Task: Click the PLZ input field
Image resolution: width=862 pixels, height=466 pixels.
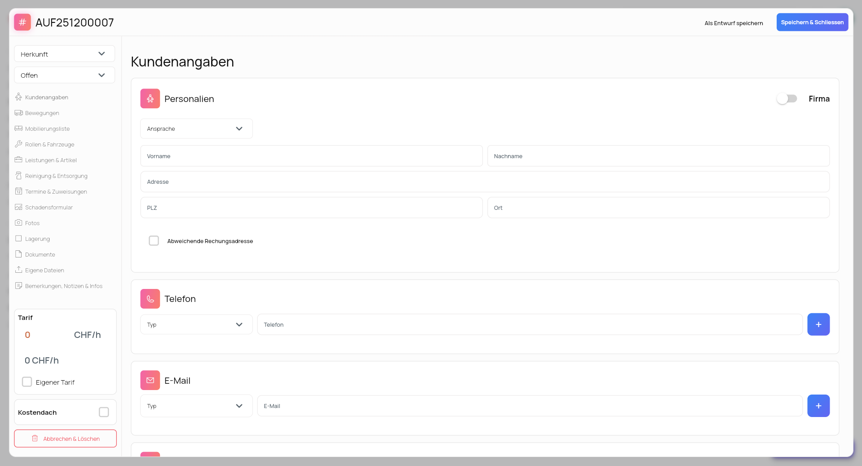Action: 311,208
